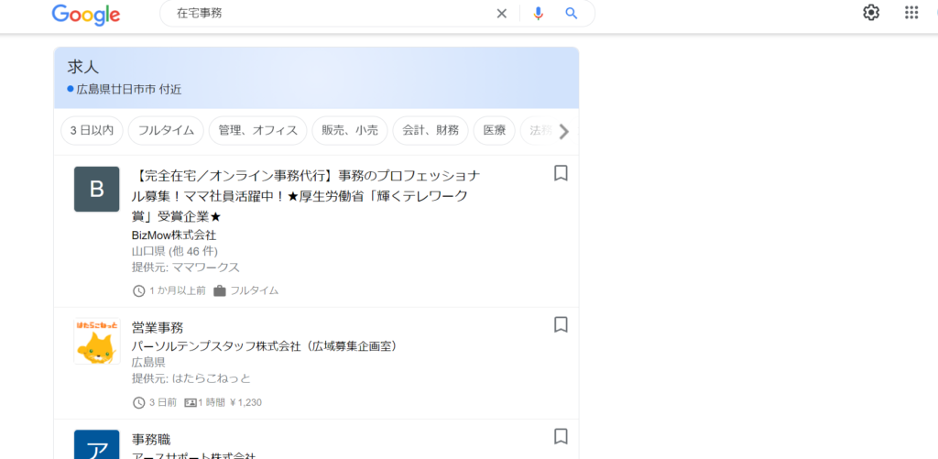The height and width of the screenshot is (459, 938).
Task: Open the 事務職 job title
Action: [x=151, y=439]
